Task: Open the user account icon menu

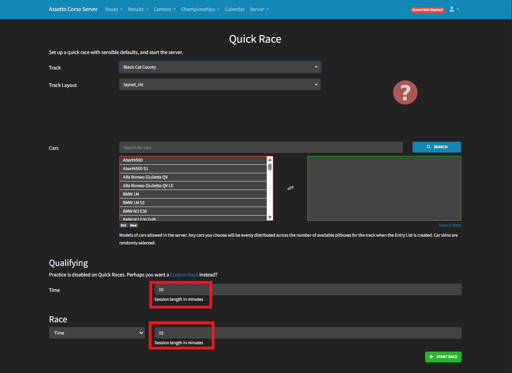Action: pos(454,9)
